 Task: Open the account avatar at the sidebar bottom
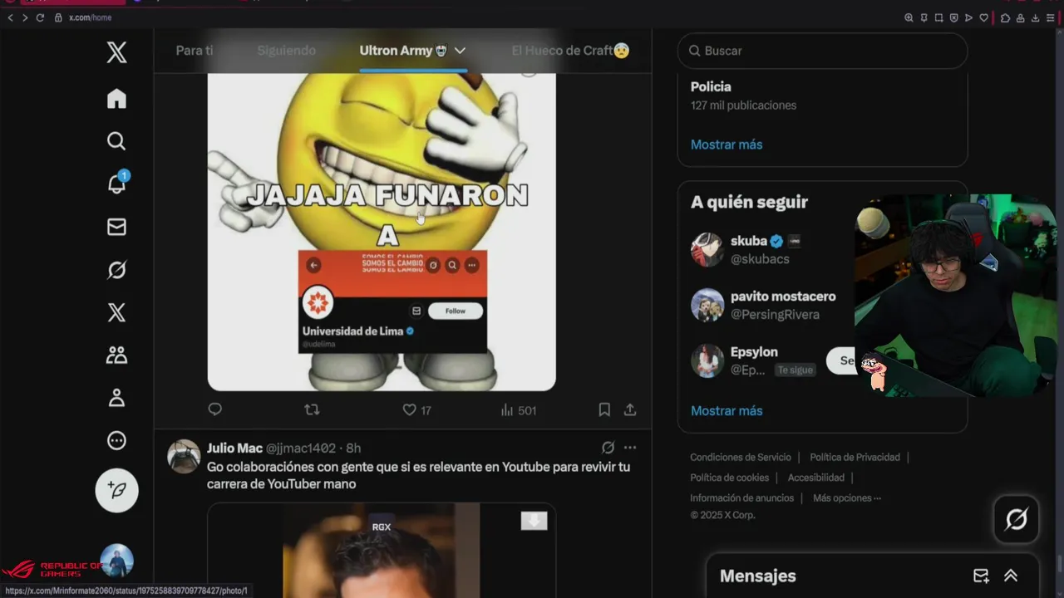(116, 561)
